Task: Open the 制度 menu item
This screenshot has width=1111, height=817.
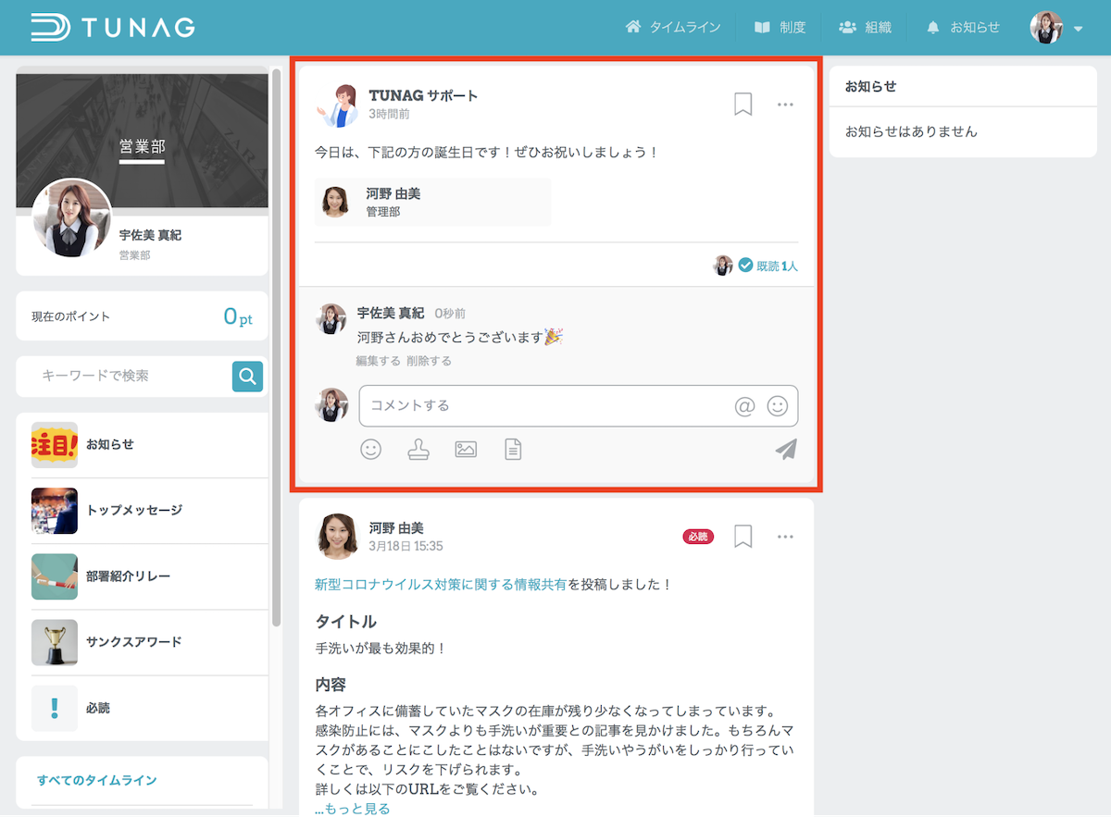Action: pos(780,28)
